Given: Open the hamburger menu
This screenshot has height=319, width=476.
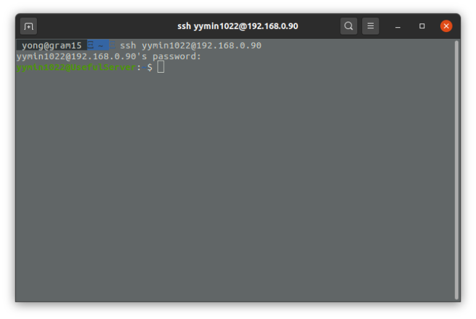Looking at the screenshot, I should [370, 26].
